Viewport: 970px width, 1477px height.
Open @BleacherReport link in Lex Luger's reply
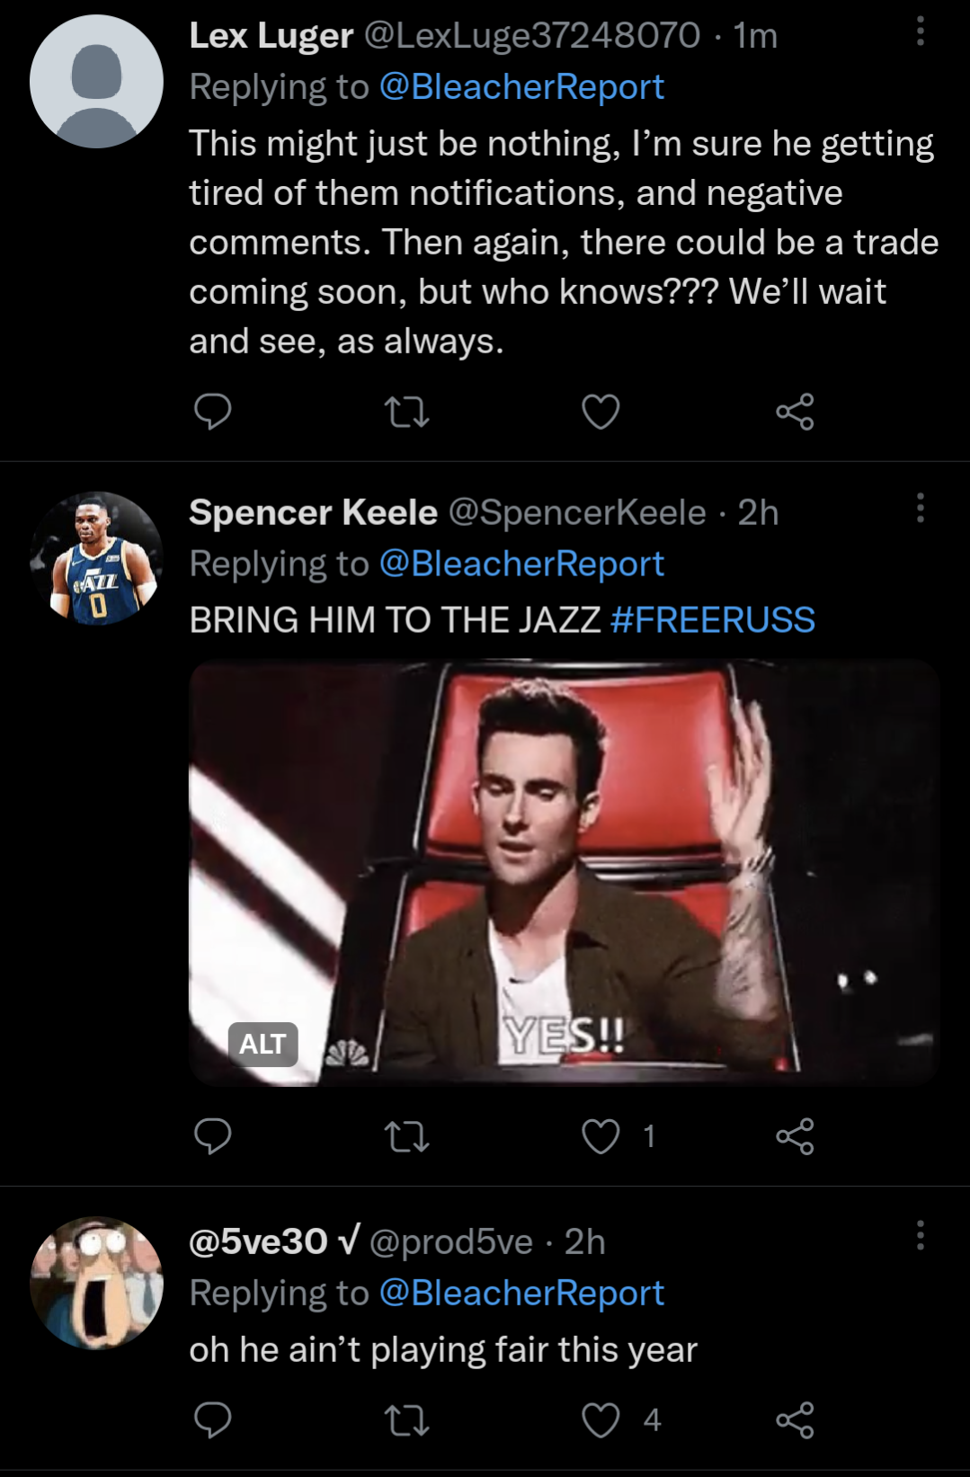(x=521, y=87)
